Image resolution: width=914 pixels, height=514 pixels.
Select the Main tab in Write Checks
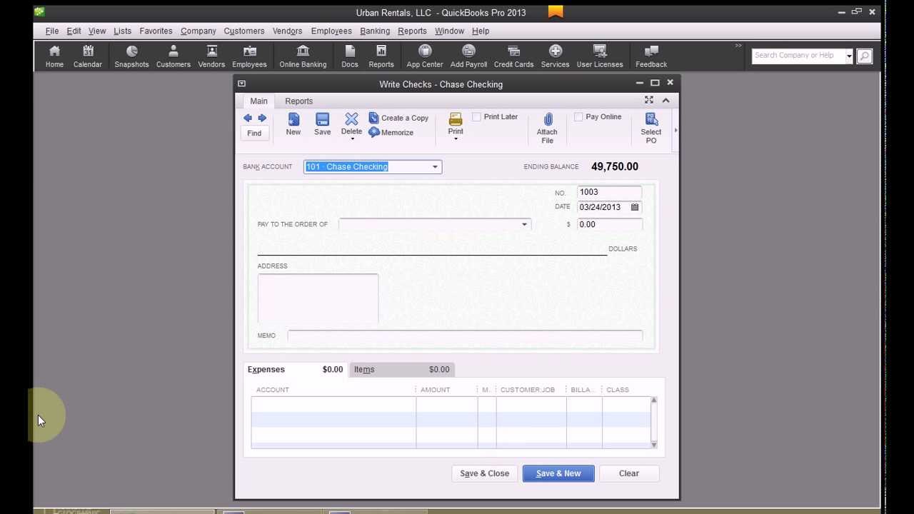[x=258, y=101]
